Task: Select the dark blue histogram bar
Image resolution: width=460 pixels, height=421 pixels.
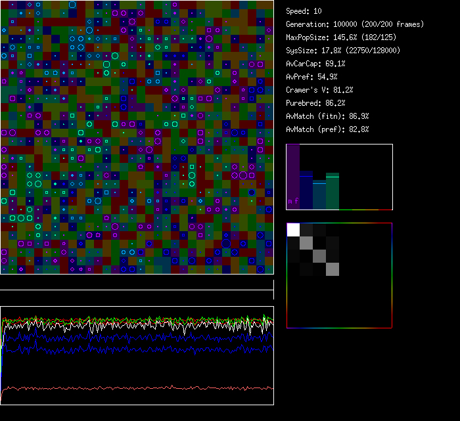Action: [306, 190]
